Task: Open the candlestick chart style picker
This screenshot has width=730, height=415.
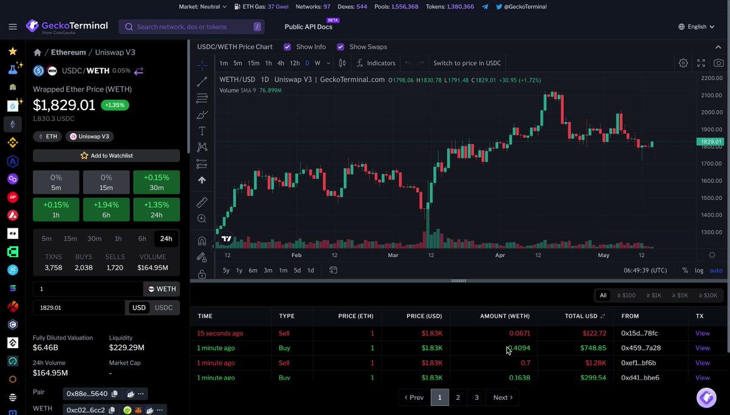Action: pos(342,63)
